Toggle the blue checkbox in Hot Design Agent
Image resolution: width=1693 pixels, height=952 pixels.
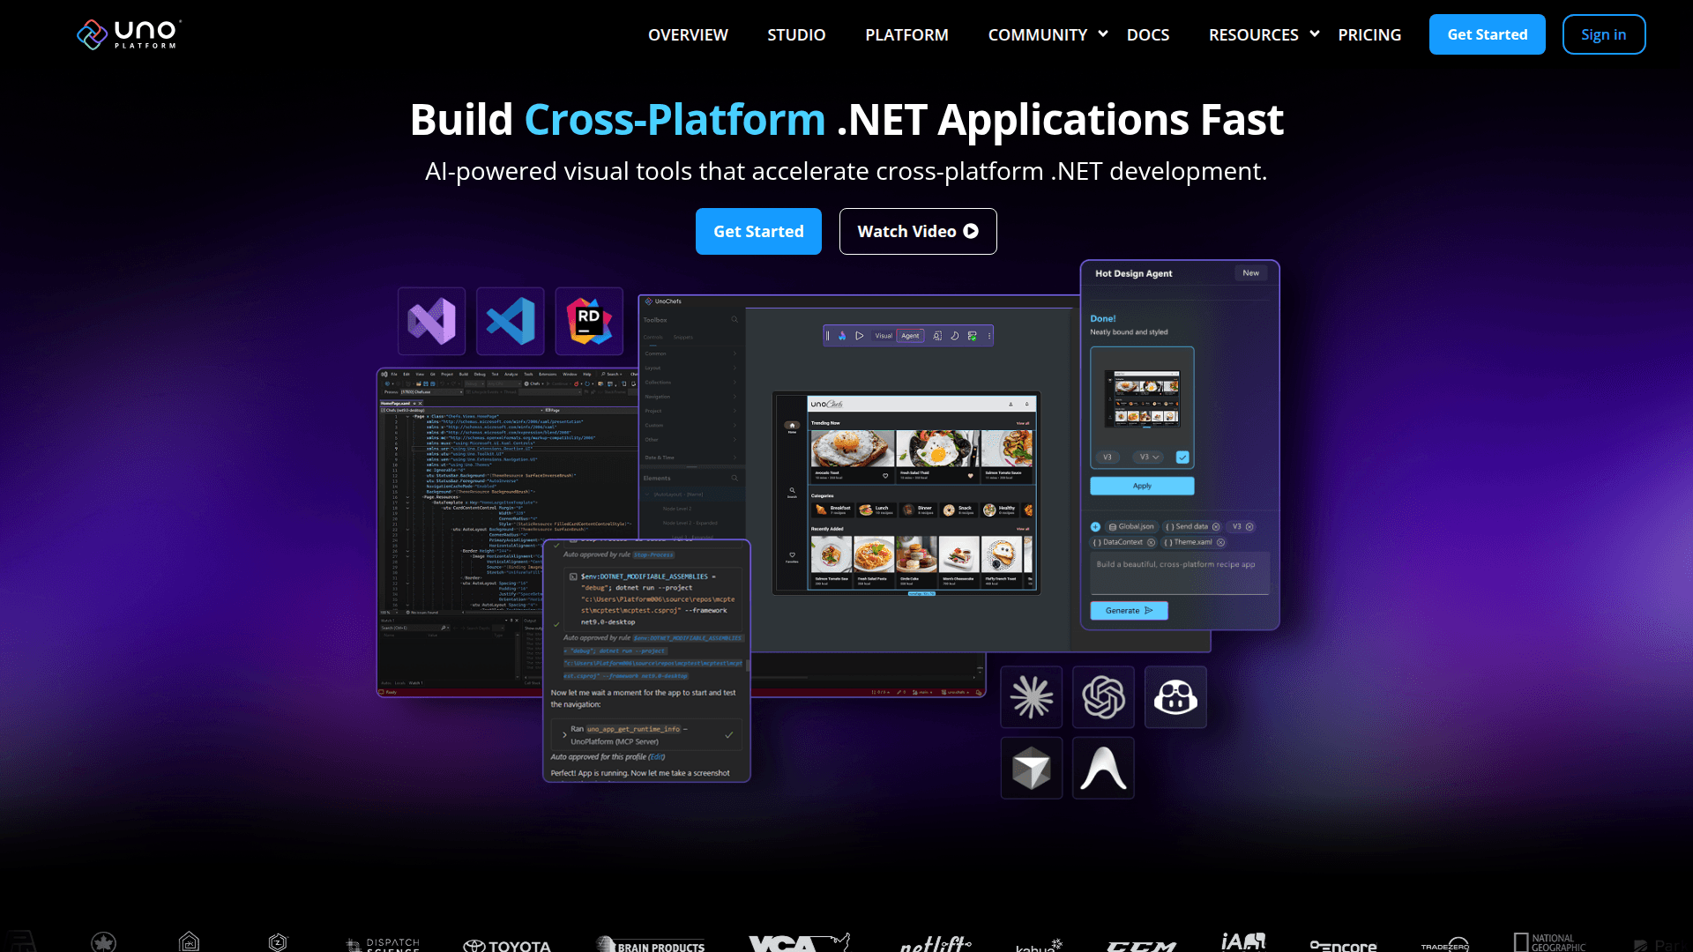[1182, 457]
